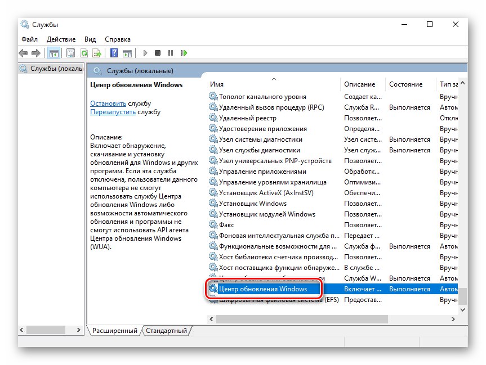
Task: Click the vertical scrollbar thumb in services list
Action: [463, 296]
